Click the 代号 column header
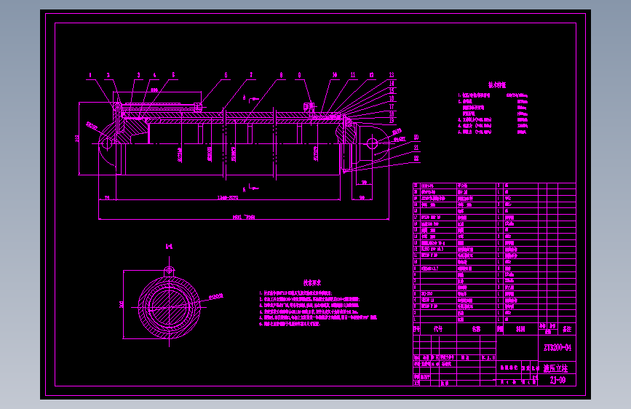The height and width of the screenshot is (409, 631). tap(438, 329)
